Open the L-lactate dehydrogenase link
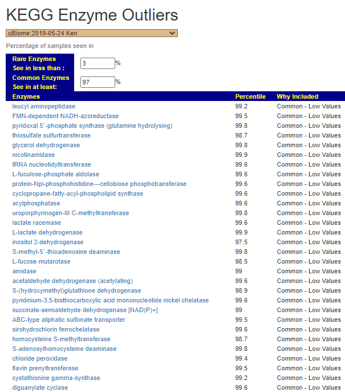 point(47,232)
